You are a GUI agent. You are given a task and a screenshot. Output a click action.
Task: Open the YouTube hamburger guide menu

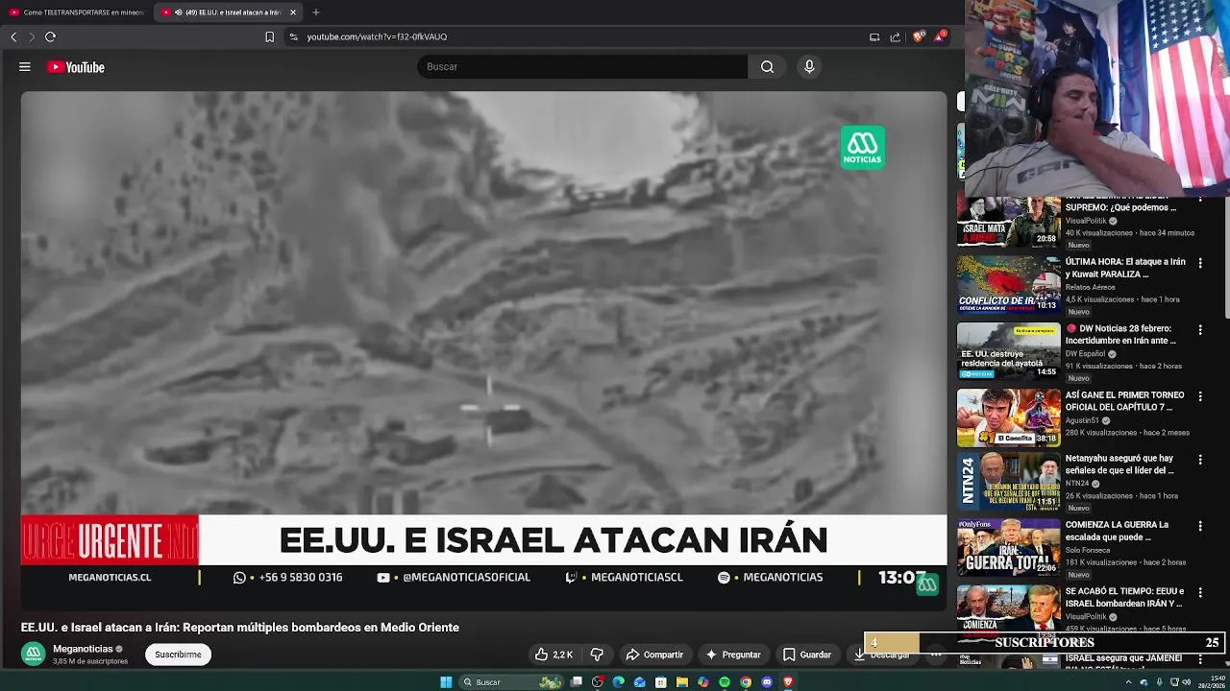25,67
